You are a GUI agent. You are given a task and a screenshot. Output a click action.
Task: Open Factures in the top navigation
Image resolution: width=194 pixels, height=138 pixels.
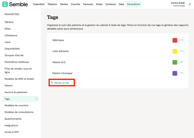click(x=88, y=4)
